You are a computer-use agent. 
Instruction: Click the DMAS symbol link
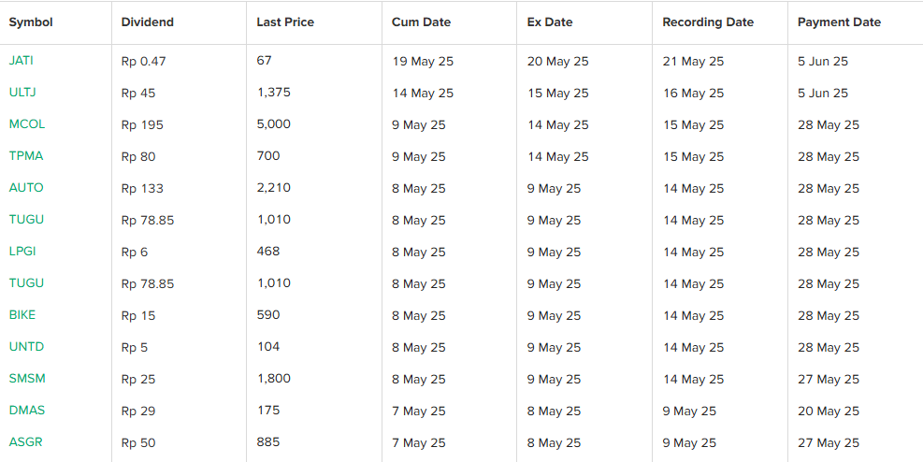click(x=27, y=411)
